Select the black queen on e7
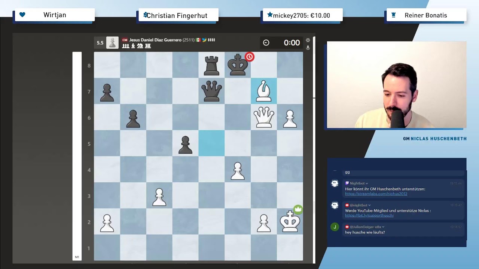Image resolution: width=479 pixels, height=269 pixels. (x=211, y=92)
